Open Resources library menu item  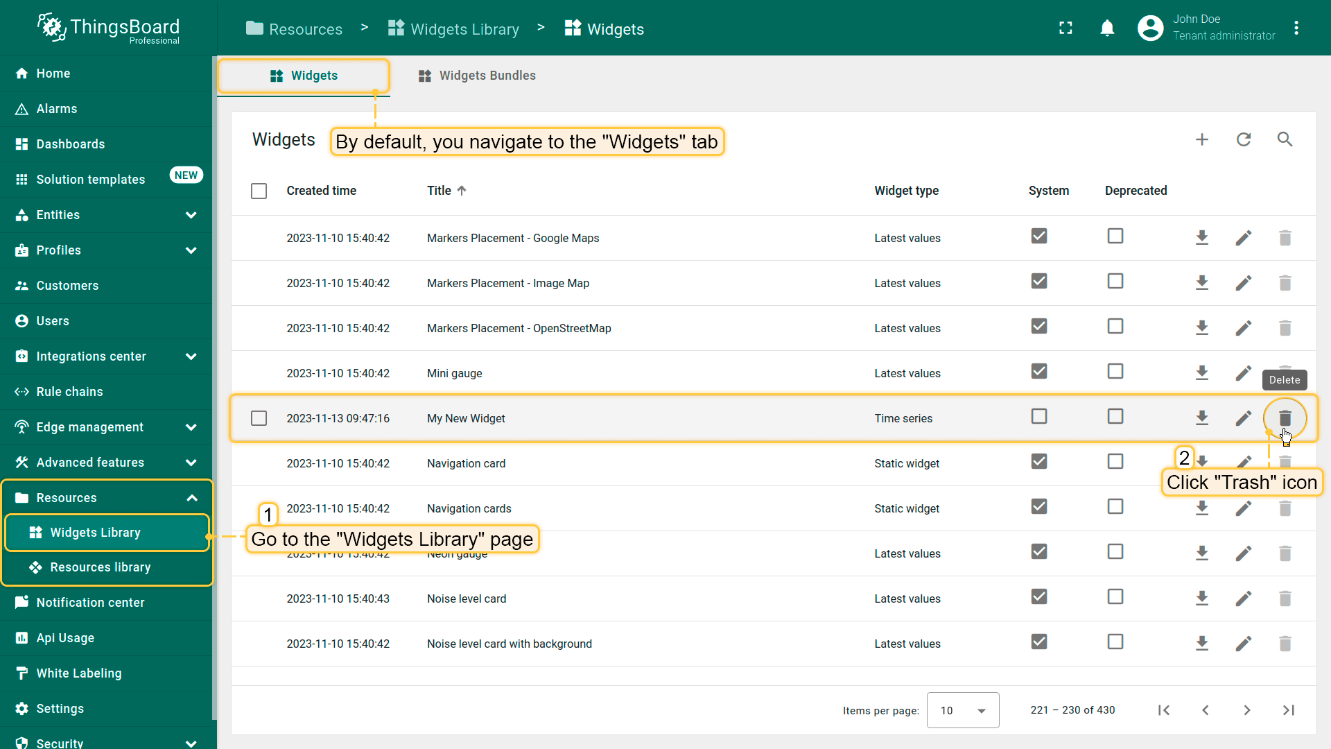coord(101,567)
